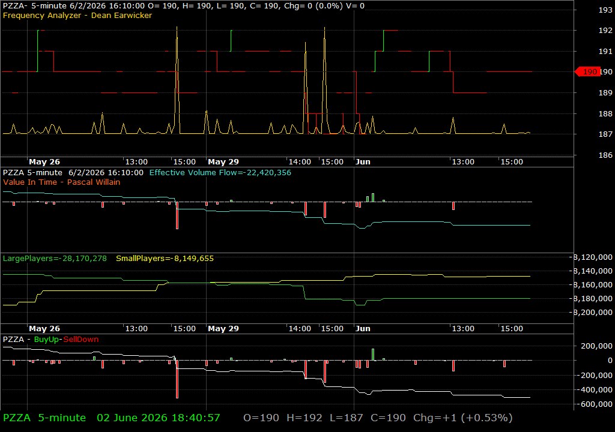Screen dimensions: 615x432
Task: Click the SmallPlayers=-8,149,655 legend label
Action: click(x=165, y=259)
